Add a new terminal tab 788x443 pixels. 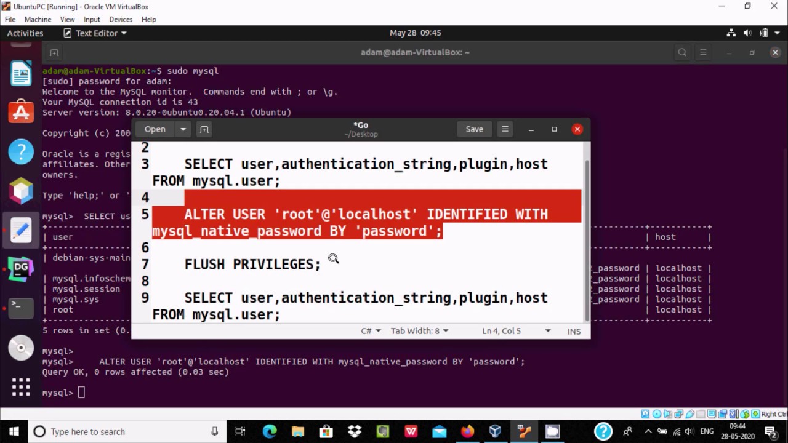[54, 52]
